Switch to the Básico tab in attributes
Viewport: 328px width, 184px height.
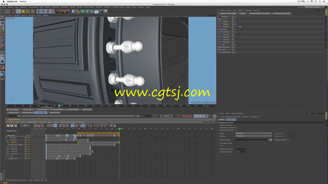point(222,119)
